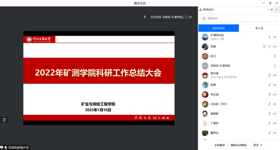The width and height of the screenshot is (280, 150).
Task: Select member name 董恩远 in list
Action: 214,133
